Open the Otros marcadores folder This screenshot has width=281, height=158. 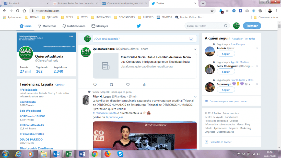click(x=266, y=17)
